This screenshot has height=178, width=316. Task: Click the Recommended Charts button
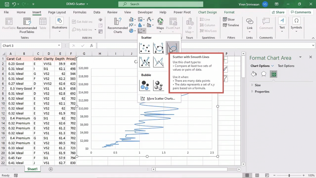tap(117, 25)
